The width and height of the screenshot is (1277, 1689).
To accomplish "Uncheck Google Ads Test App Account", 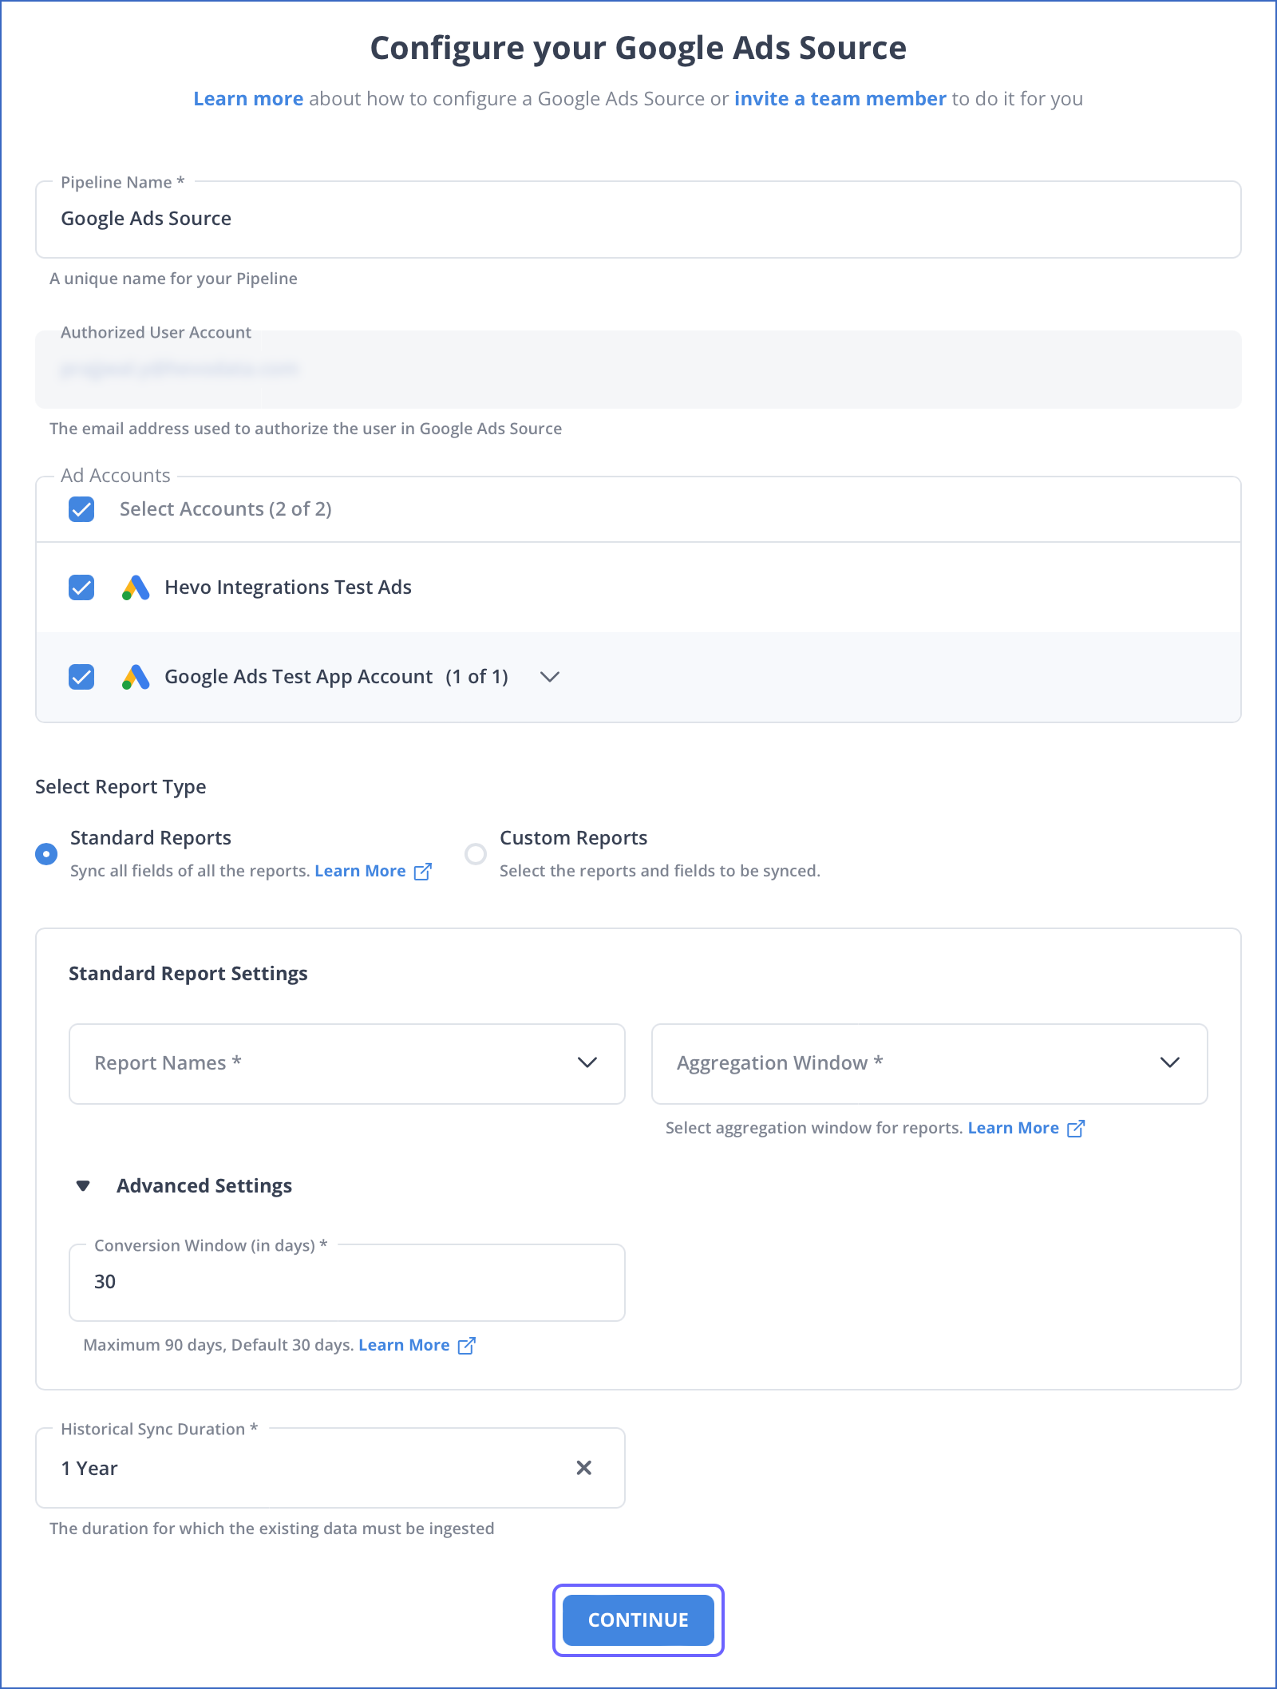I will click(81, 677).
